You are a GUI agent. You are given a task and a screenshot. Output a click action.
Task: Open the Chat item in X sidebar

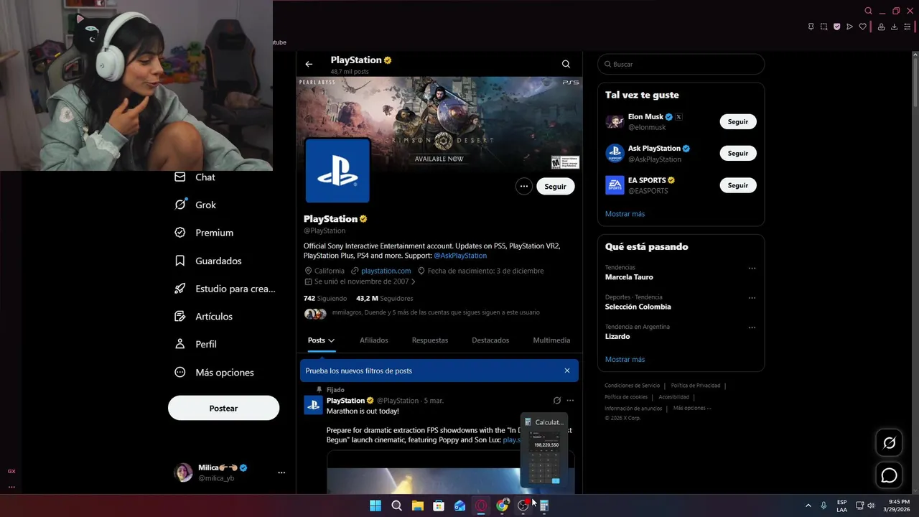(195, 177)
